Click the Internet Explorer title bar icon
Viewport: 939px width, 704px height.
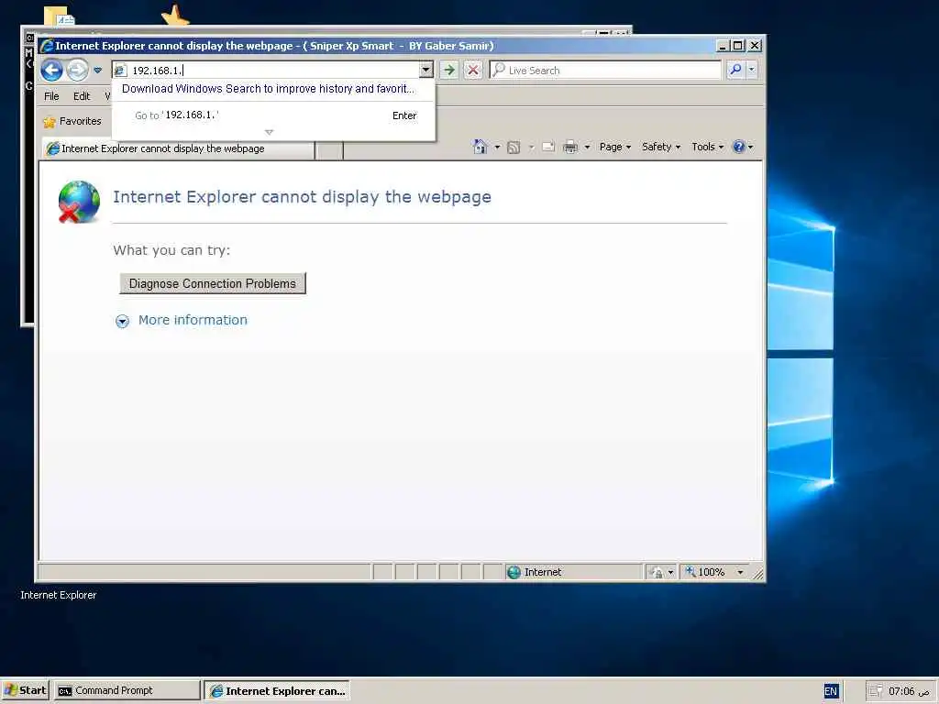47,46
